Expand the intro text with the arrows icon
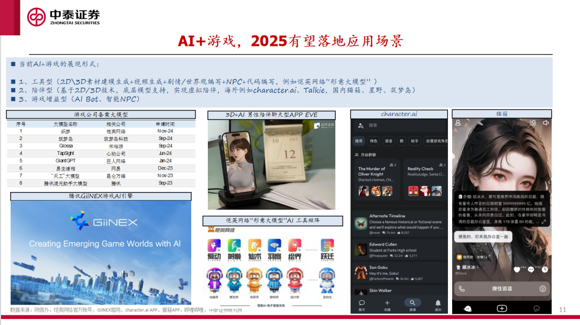 pyautogui.click(x=543, y=221)
